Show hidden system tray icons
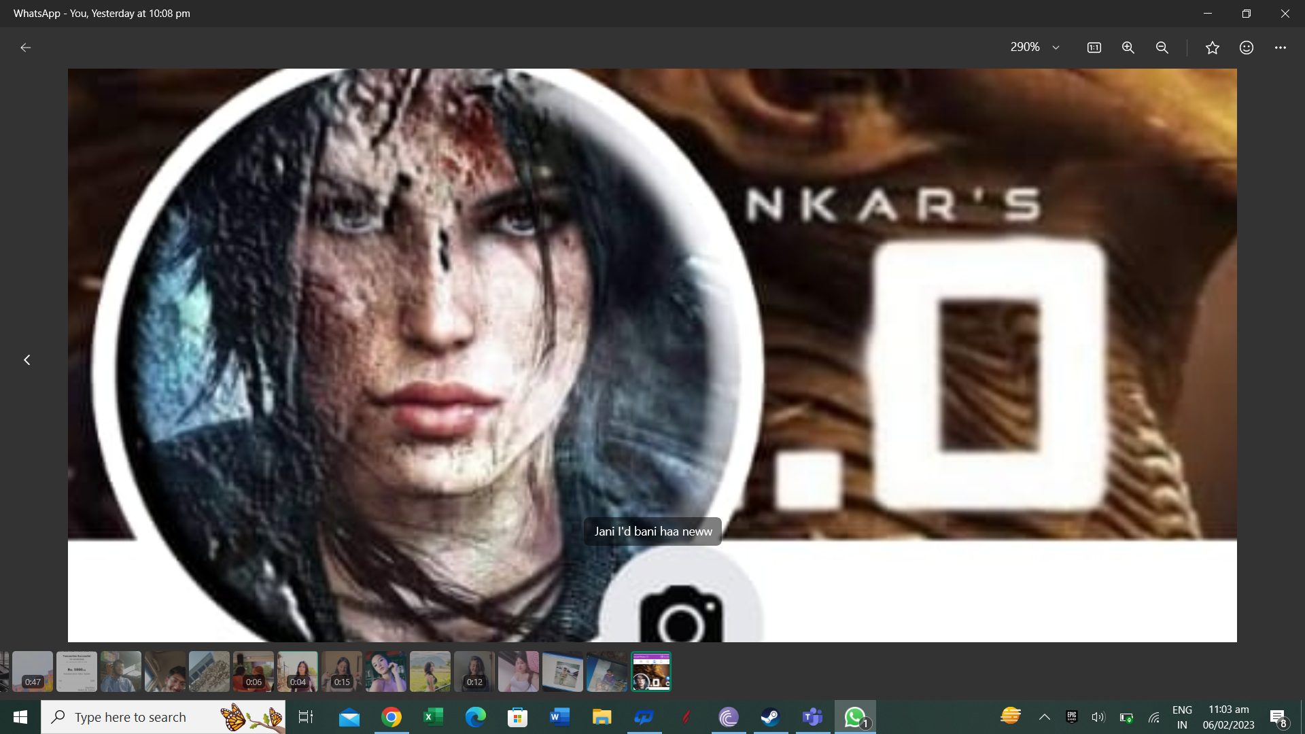Viewport: 1305px width, 734px height. pyautogui.click(x=1045, y=717)
